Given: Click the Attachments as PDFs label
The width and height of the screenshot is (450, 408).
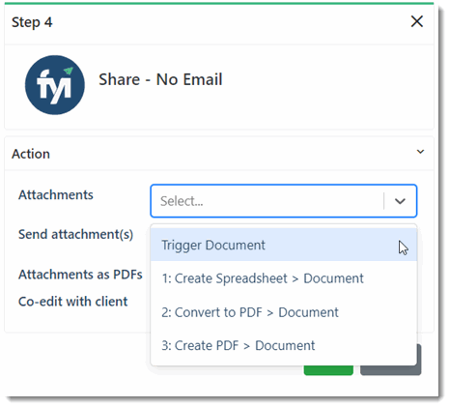Looking at the screenshot, I should click(x=80, y=275).
